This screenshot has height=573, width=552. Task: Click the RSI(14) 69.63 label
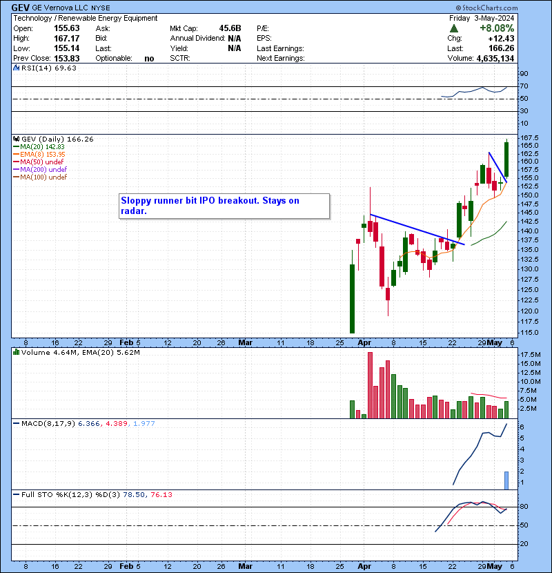(49, 68)
